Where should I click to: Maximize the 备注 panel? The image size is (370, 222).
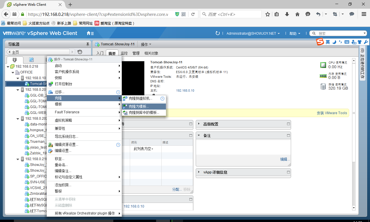point(288,135)
